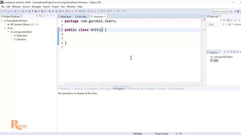Viewport: 241px width, 135px height.
Task: Click Quick Access search field
Action: pyautogui.click(x=220, y=11)
